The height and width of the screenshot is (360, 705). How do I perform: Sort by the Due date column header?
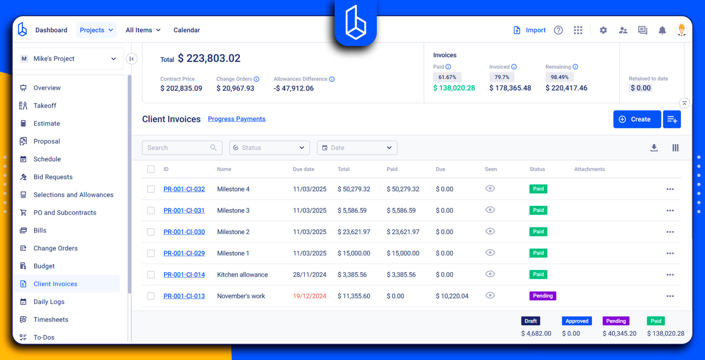click(304, 169)
